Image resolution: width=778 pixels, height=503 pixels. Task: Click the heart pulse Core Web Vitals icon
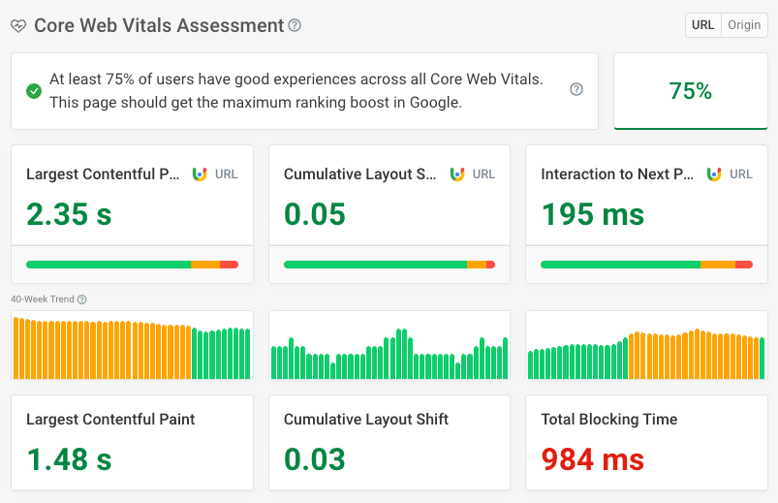(19, 26)
